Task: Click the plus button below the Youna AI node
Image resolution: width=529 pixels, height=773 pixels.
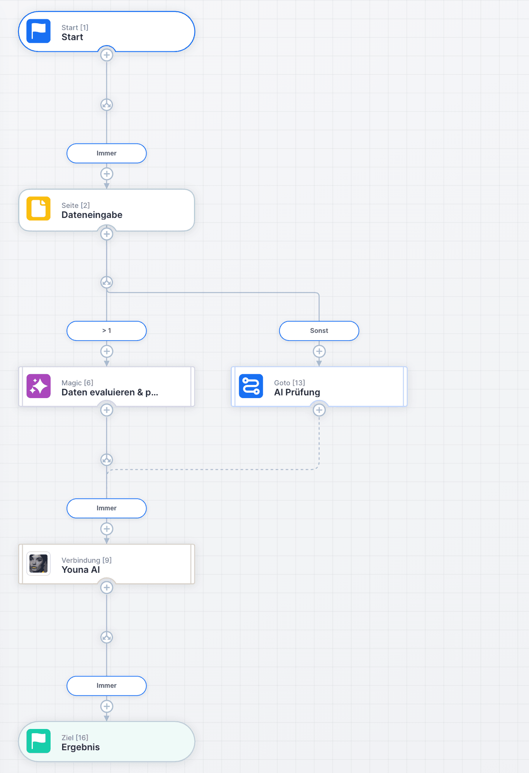Action: click(x=107, y=587)
